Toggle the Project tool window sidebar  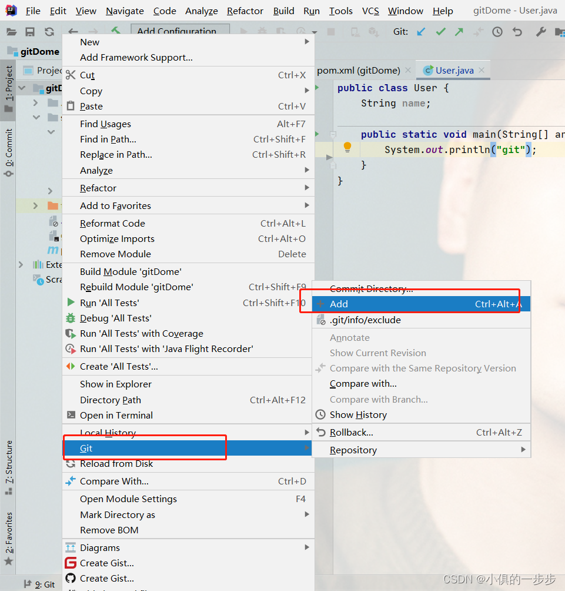pyautogui.click(x=8, y=80)
